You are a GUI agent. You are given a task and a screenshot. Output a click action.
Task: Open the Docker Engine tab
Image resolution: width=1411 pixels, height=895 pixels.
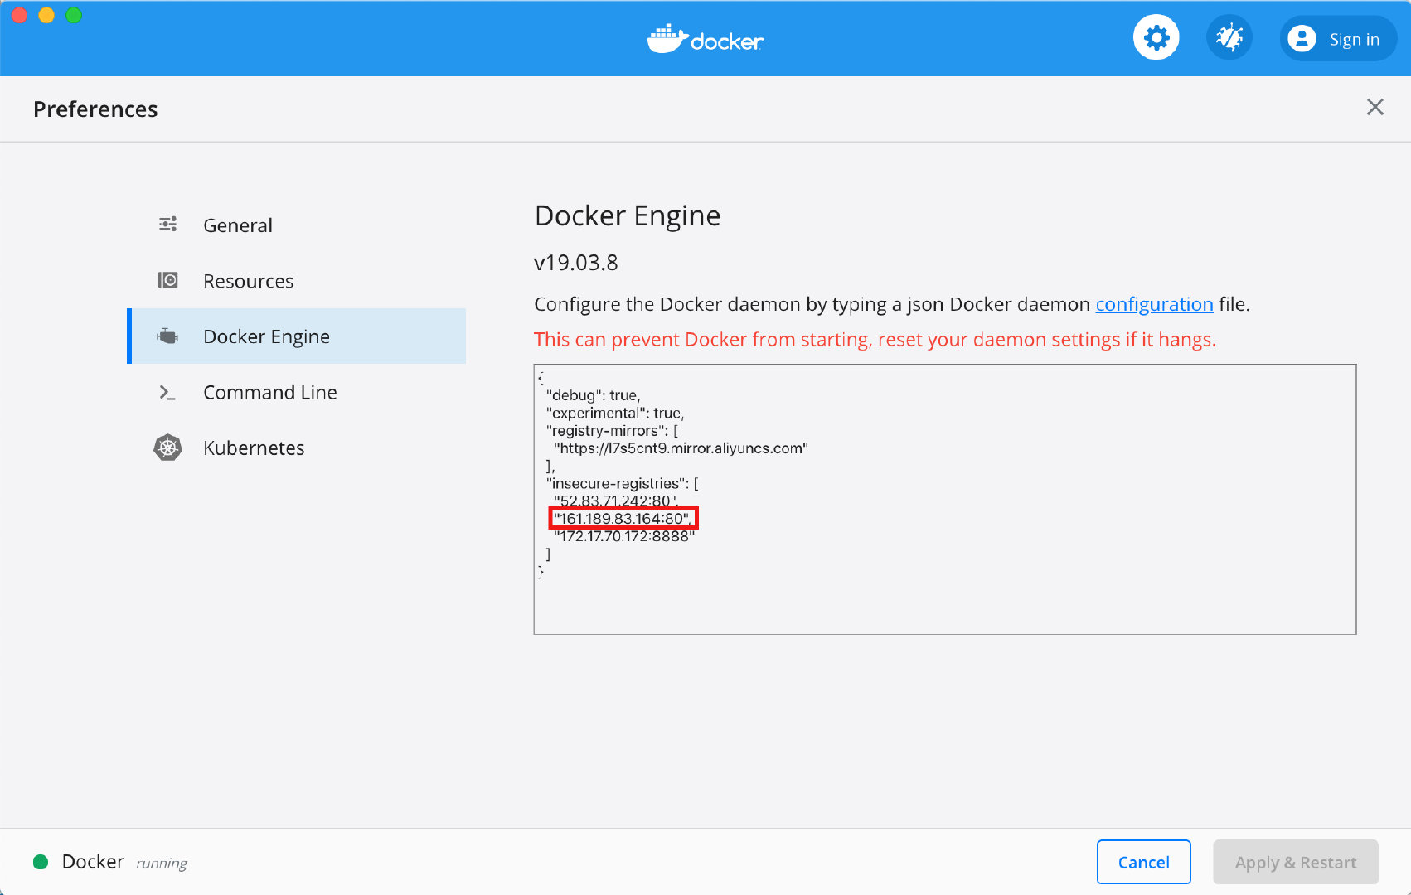[297, 336]
